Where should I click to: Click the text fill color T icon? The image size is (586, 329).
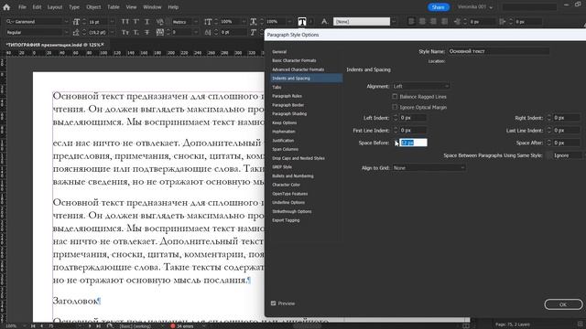click(x=302, y=22)
